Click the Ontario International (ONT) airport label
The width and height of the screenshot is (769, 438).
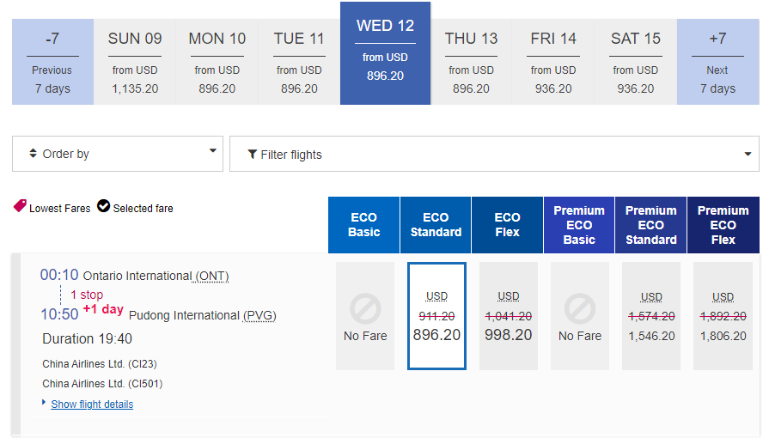[156, 276]
